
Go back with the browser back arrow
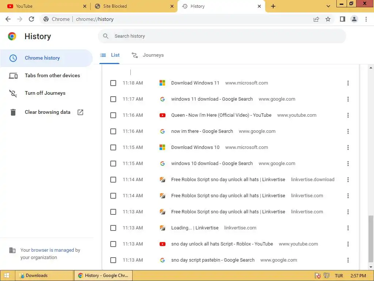pos(8,19)
